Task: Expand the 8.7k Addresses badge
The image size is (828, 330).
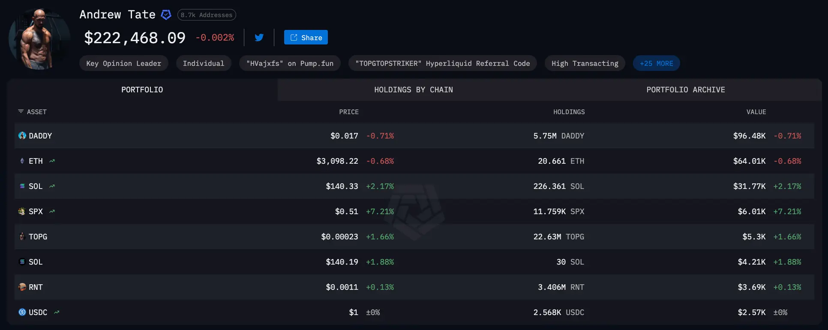Action: pyautogui.click(x=206, y=15)
